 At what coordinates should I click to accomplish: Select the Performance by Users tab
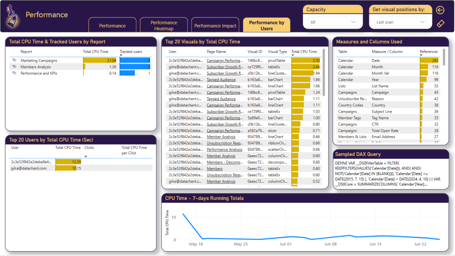coord(266,24)
